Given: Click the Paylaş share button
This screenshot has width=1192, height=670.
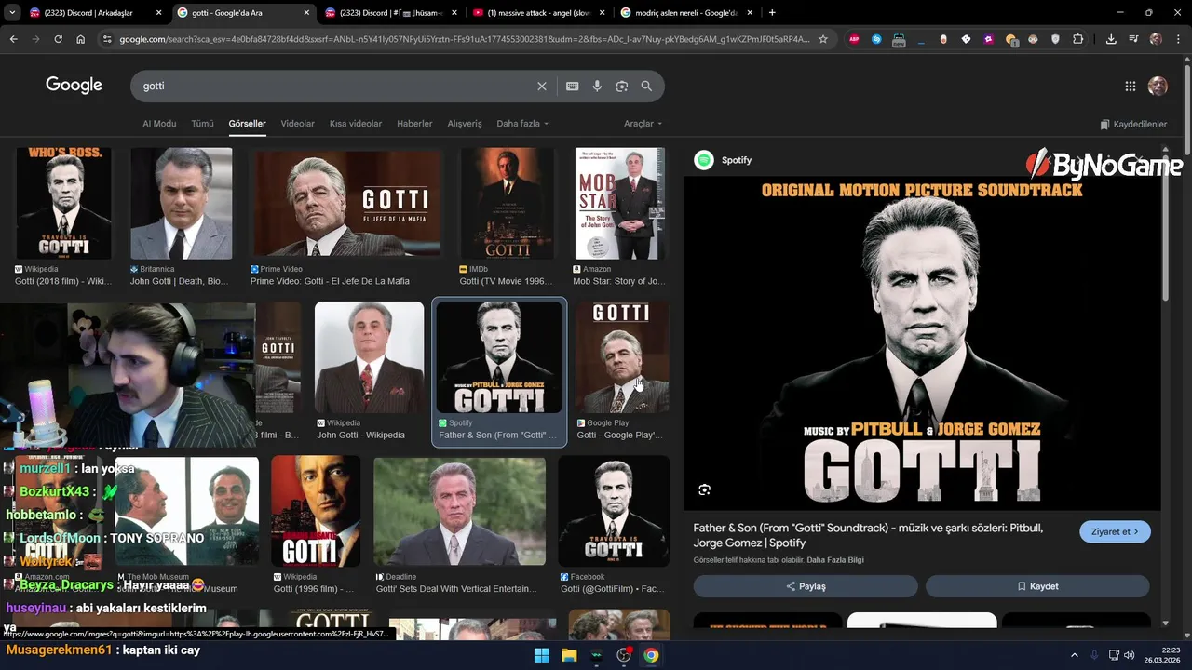Looking at the screenshot, I should (806, 586).
